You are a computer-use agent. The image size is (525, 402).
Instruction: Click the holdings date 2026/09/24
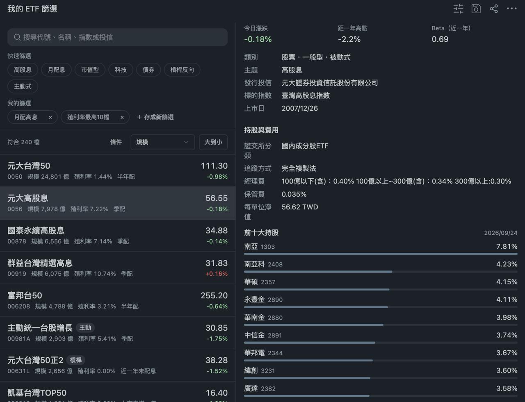(500, 233)
